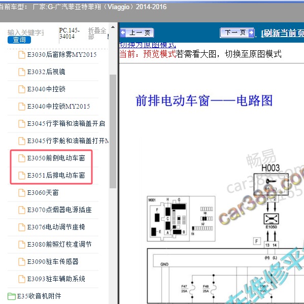Click the document icon beside E3060天窗
The height and width of the screenshot is (304, 304).
point(22,193)
